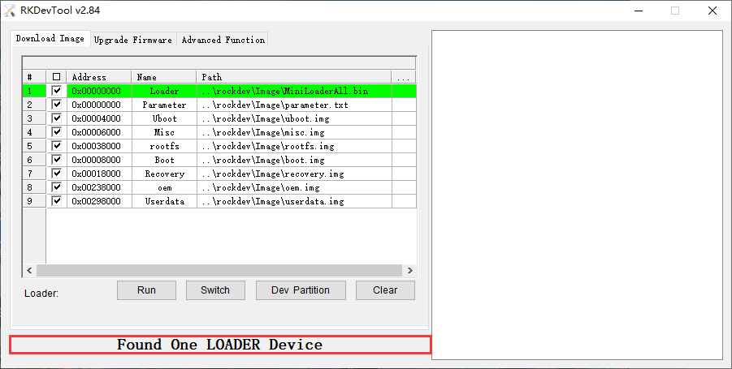Click the RKDevTool app icon in title bar
The image size is (732, 369).
11,11
